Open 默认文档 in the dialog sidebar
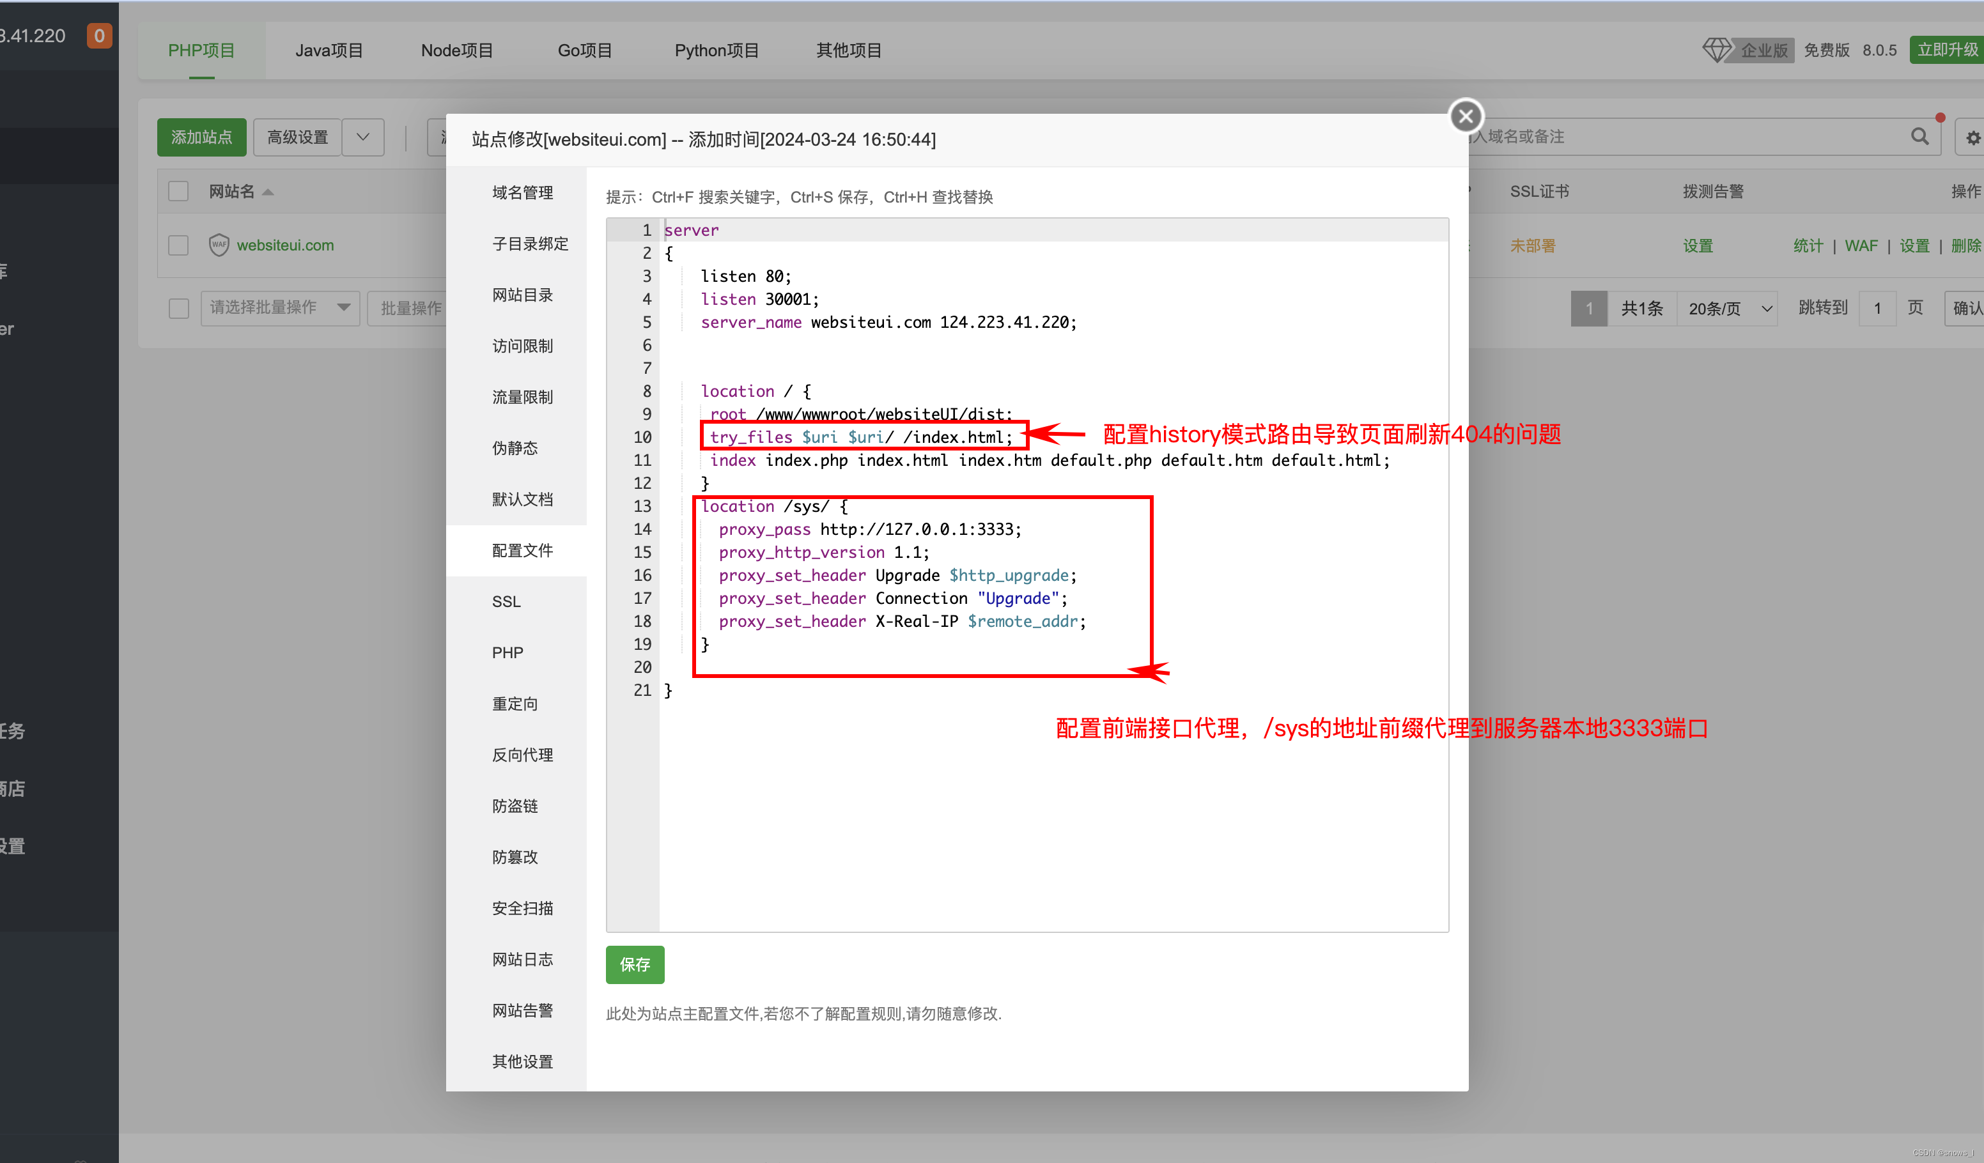 click(x=516, y=500)
